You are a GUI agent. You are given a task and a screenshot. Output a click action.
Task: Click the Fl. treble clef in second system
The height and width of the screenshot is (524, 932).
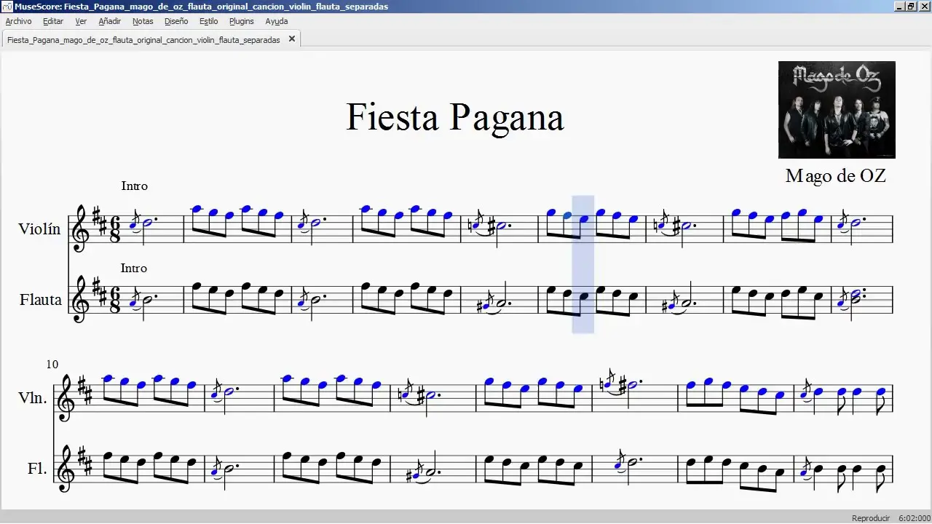(66, 468)
